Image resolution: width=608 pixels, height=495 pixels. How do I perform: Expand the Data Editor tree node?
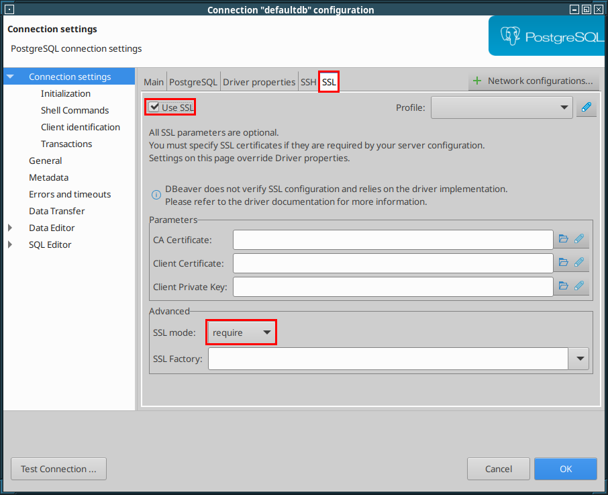point(10,228)
